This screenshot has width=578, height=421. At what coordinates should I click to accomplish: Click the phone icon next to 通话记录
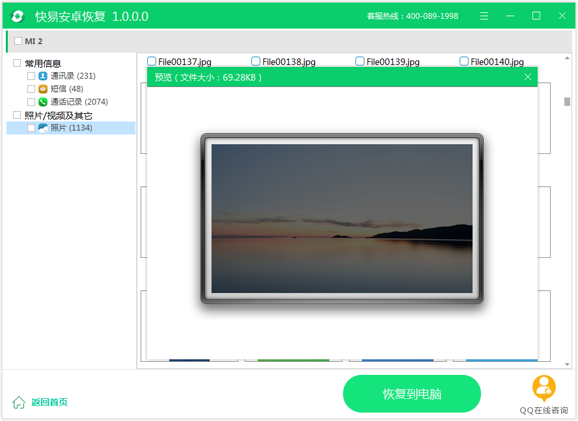click(43, 101)
